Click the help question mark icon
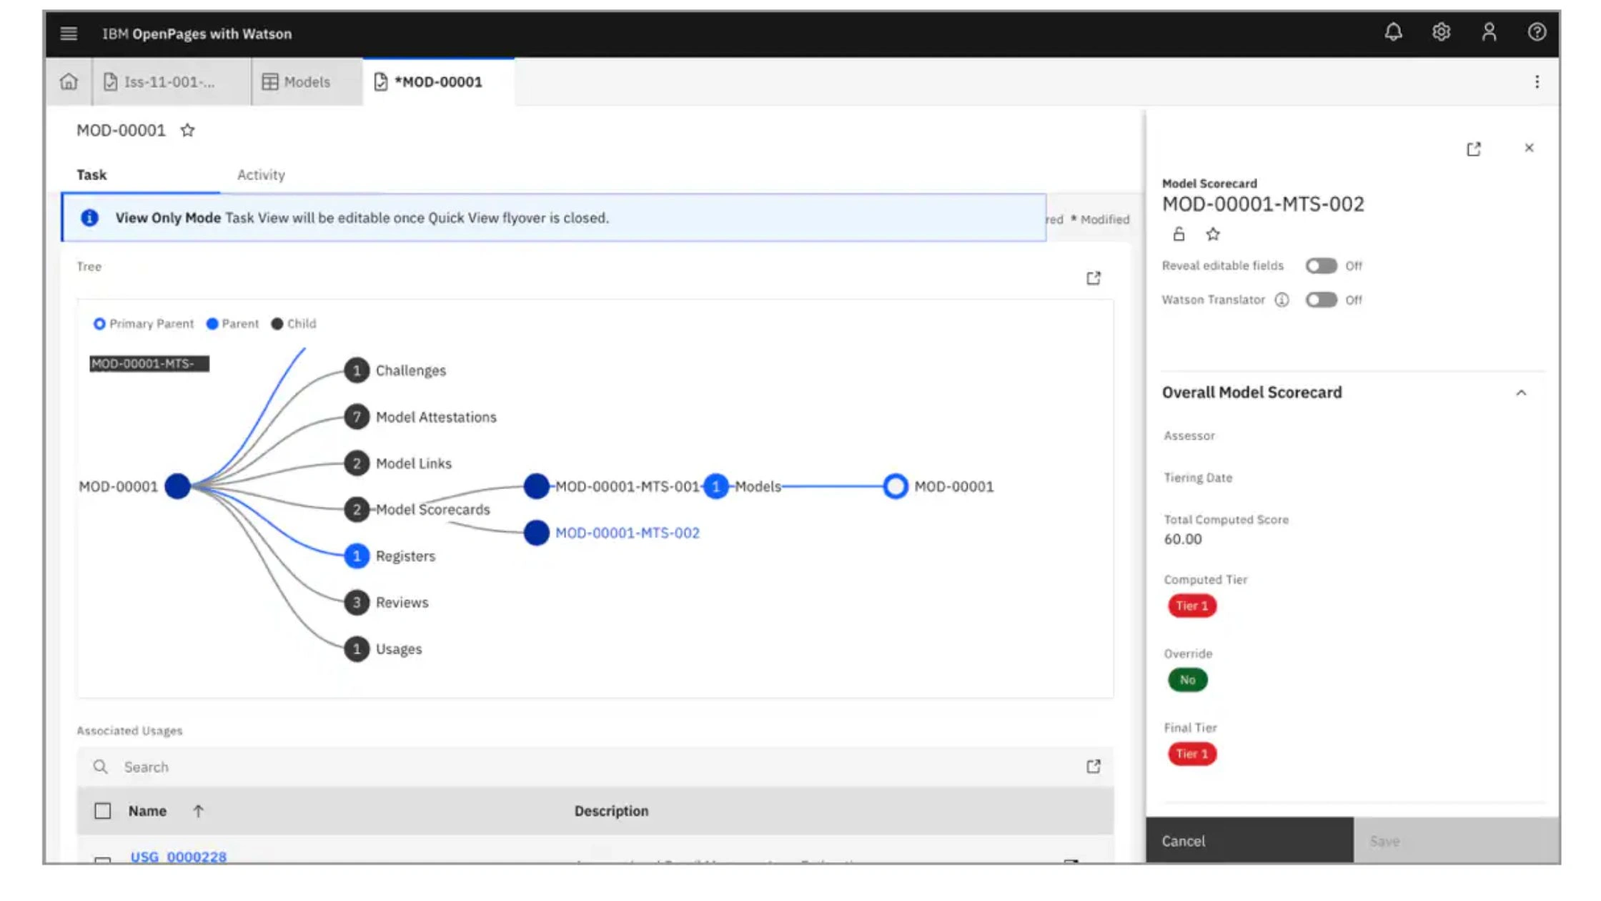The width and height of the screenshot is (1601, 901). coord(1537,32)
